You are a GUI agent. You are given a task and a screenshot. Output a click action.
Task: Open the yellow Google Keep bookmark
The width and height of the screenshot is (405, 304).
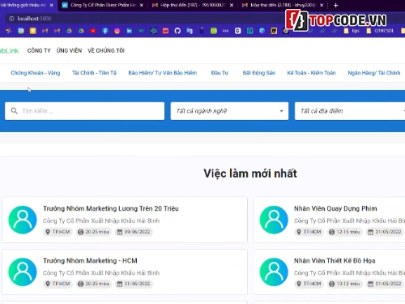click(33, 31)
